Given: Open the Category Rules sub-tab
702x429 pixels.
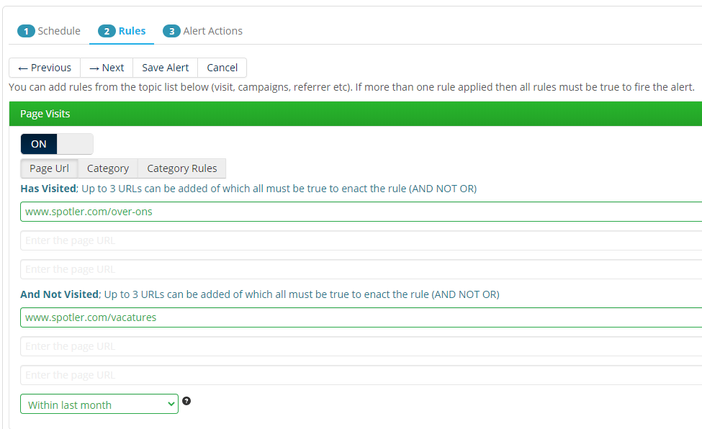Looking at the screenshot, I should tap(181, 168).
